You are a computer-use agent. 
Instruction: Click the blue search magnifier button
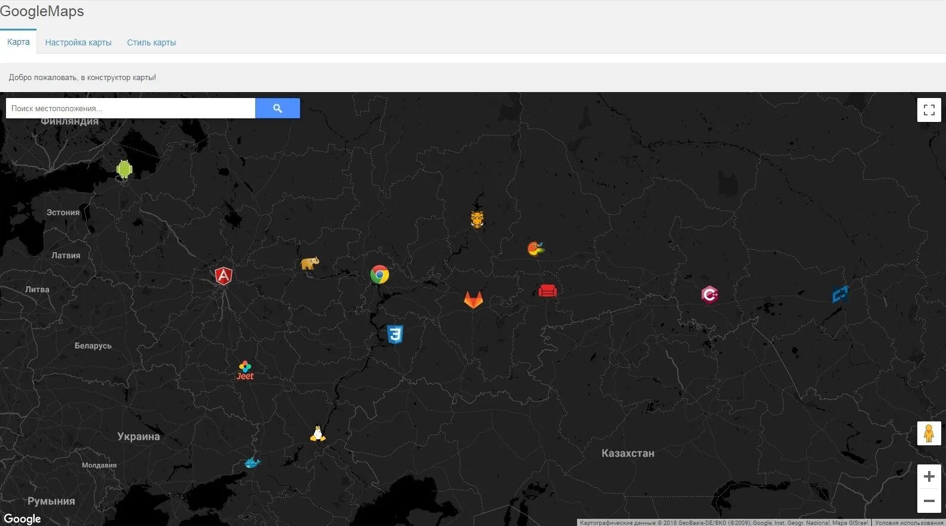click(x=277, y=108)
